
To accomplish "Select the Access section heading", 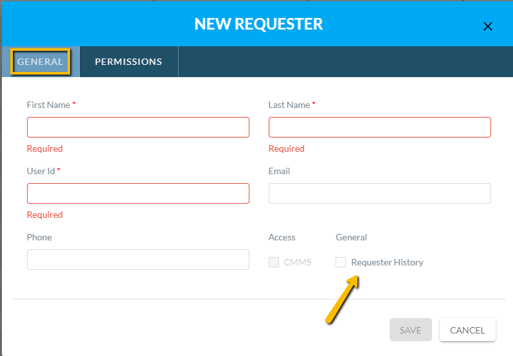I will pos(282,237).
